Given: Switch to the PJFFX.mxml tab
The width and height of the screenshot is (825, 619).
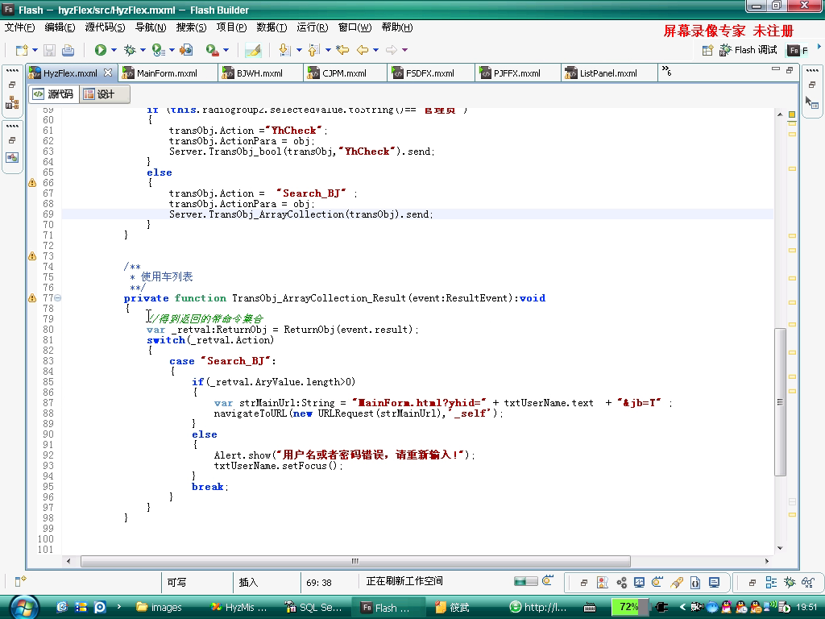Looking at the screenshot, I should [x=516, y=73].
